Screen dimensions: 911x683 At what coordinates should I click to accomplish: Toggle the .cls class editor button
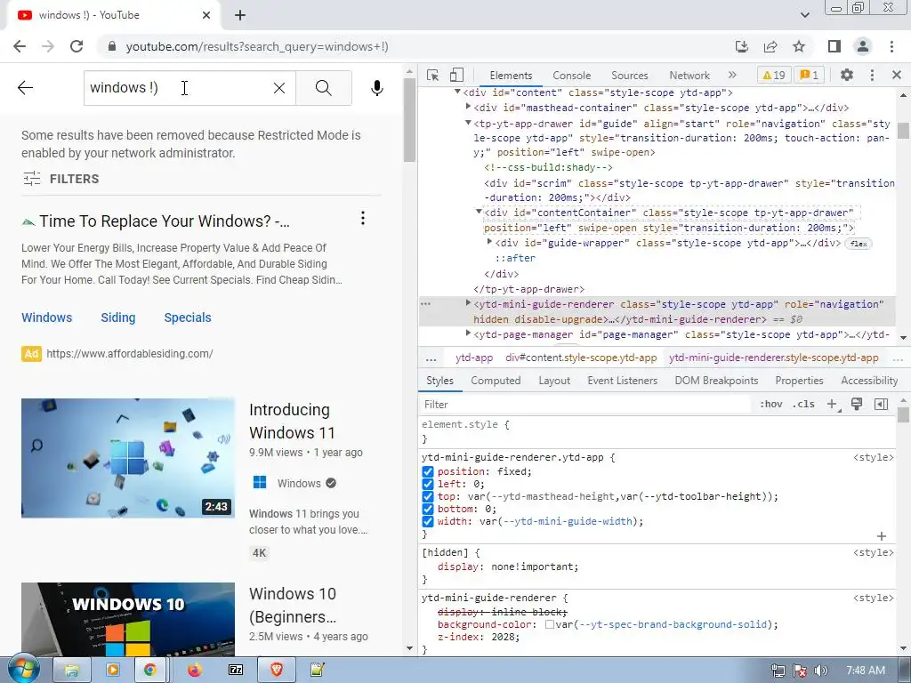[x=803, y=405]
